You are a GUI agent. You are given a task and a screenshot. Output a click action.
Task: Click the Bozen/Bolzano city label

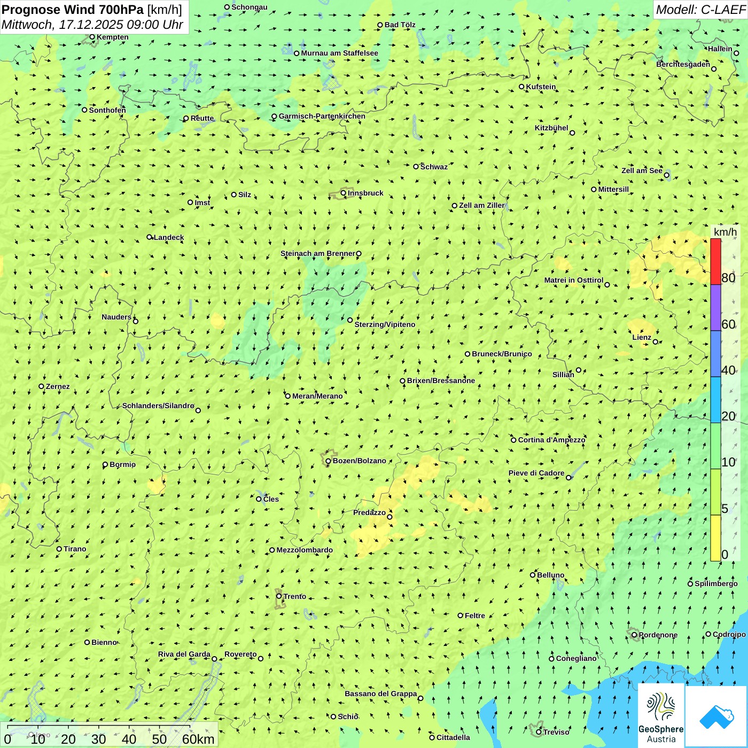click(359, 461)
